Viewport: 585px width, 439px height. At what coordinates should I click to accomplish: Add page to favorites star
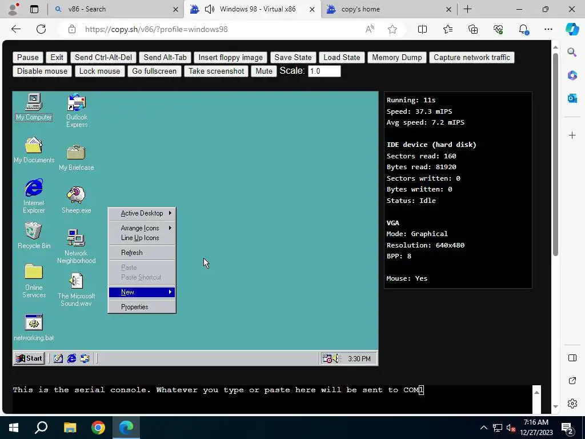pyautogui.click(x=392, y=29)
